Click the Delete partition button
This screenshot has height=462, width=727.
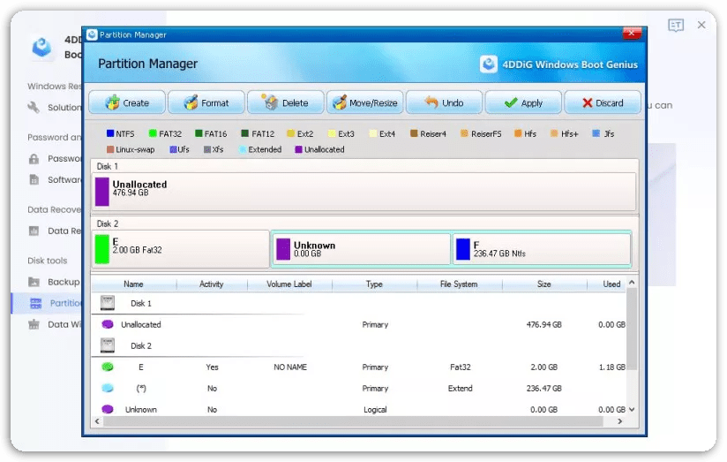click(286, 102)
